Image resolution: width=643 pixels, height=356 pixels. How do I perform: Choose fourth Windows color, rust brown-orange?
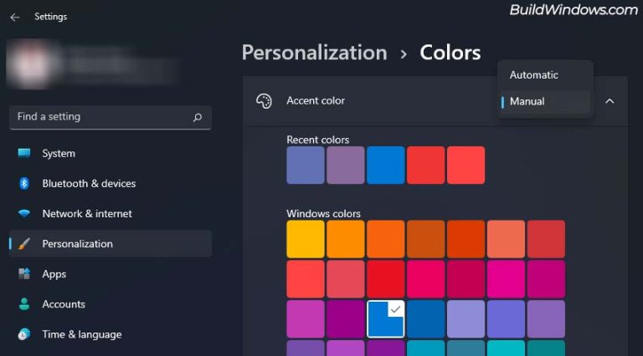point(425,239)
